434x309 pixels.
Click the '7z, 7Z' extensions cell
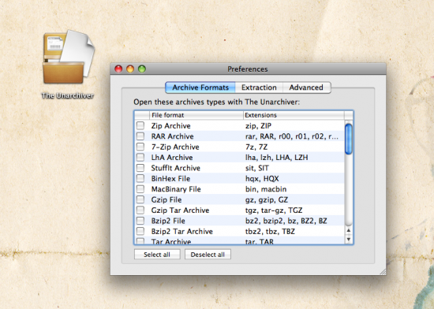point(256,147)
